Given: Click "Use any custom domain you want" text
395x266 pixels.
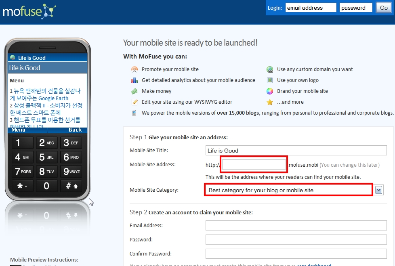Looking at the screenshot, I should [315, 69].
